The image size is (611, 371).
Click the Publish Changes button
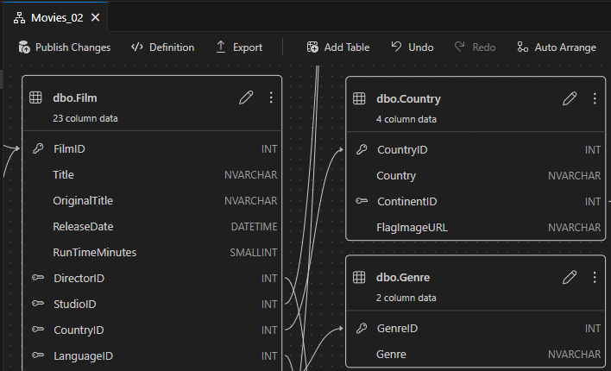65,47
